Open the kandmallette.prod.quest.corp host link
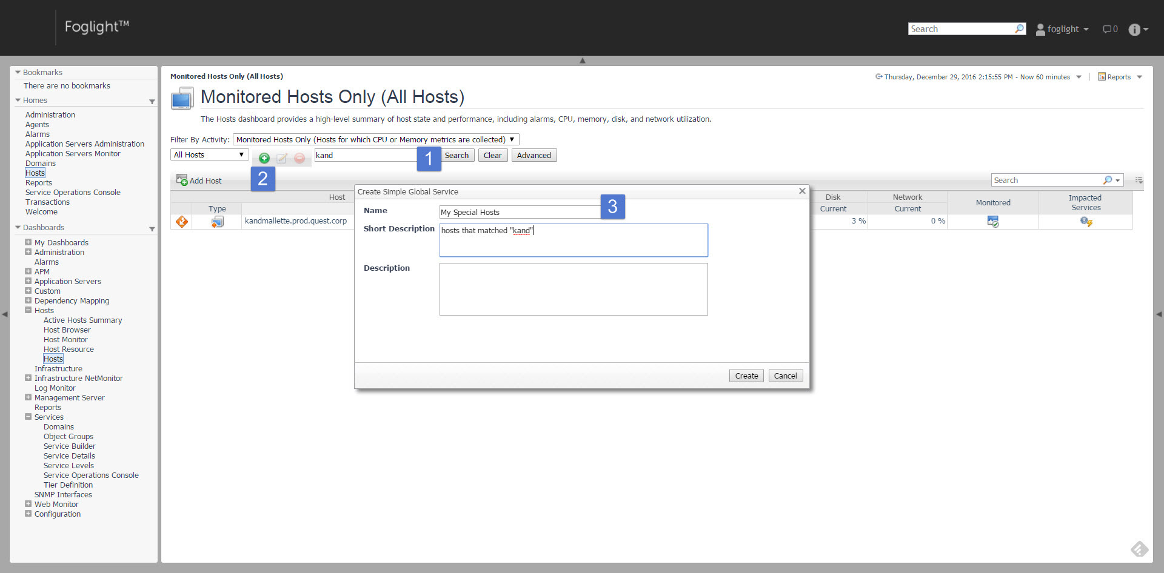Screen dimensions: 1164x573 pos(296,221)
